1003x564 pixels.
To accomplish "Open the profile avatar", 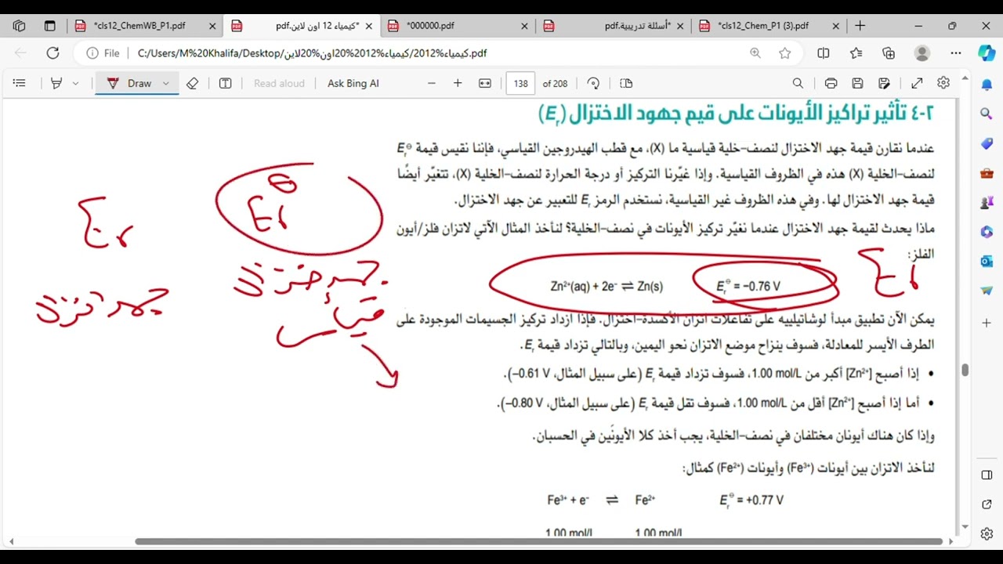I will pos(922,53).
